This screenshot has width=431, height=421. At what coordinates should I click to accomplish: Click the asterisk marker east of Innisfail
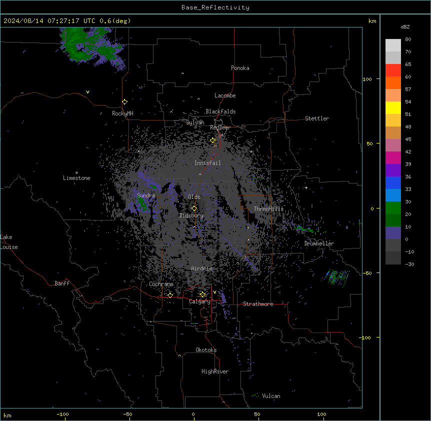pos(251,151)
